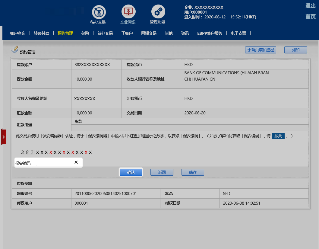The image size is (319, 249).
Task: Open 管理功能 gears icon
Action: pos(158,12)
